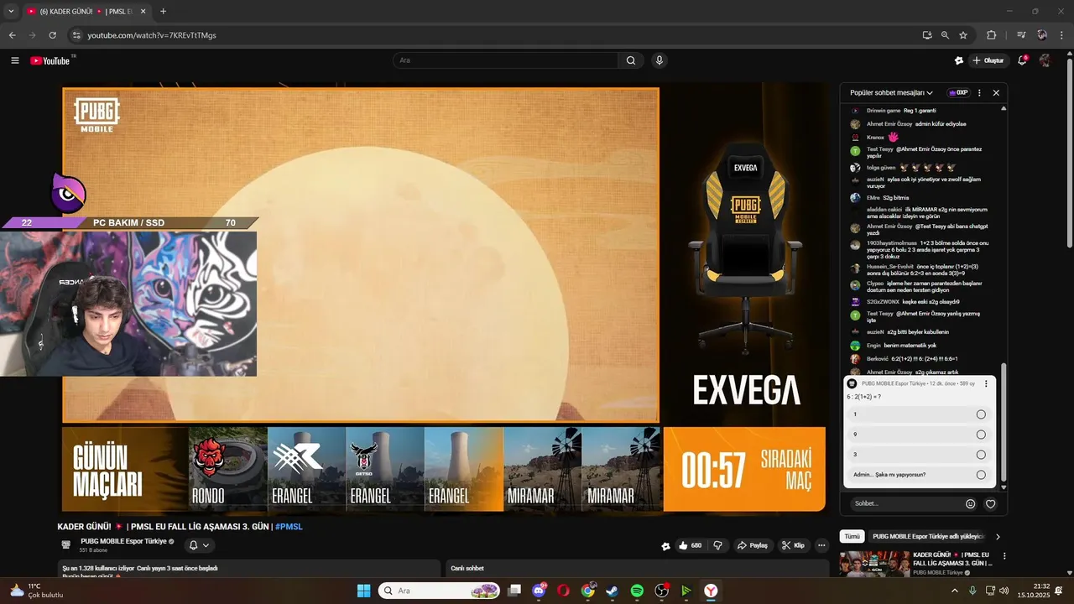The height and width of the screenshot is (604, 1074).
Task: Open the weather widget showing 11°C
Action: tap(35, 591)
